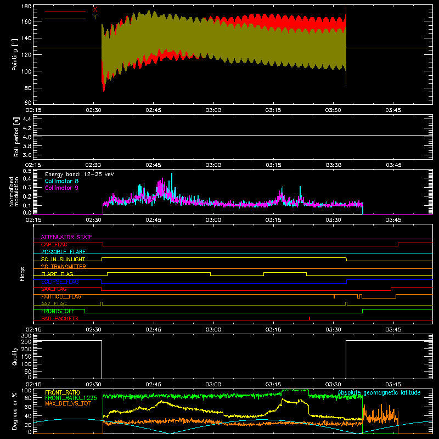The width and height of the screenshot is (439, 439).
Task: Click the 'Roll period [s]' axis label
Action: [16, 137]
